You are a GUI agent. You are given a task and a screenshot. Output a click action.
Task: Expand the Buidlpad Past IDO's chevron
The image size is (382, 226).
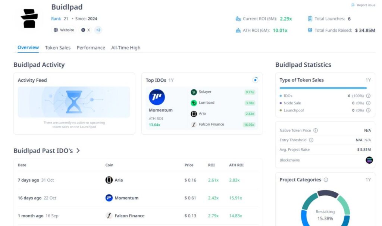(x=78, y=151)
